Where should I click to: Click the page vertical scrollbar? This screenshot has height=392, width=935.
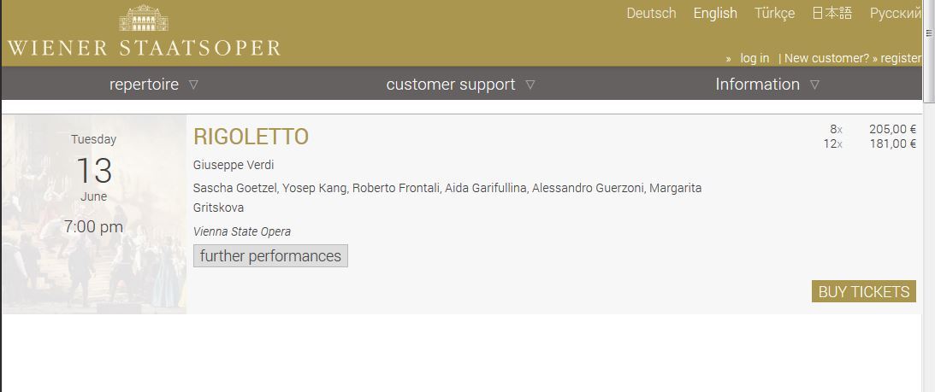point(928,196)
